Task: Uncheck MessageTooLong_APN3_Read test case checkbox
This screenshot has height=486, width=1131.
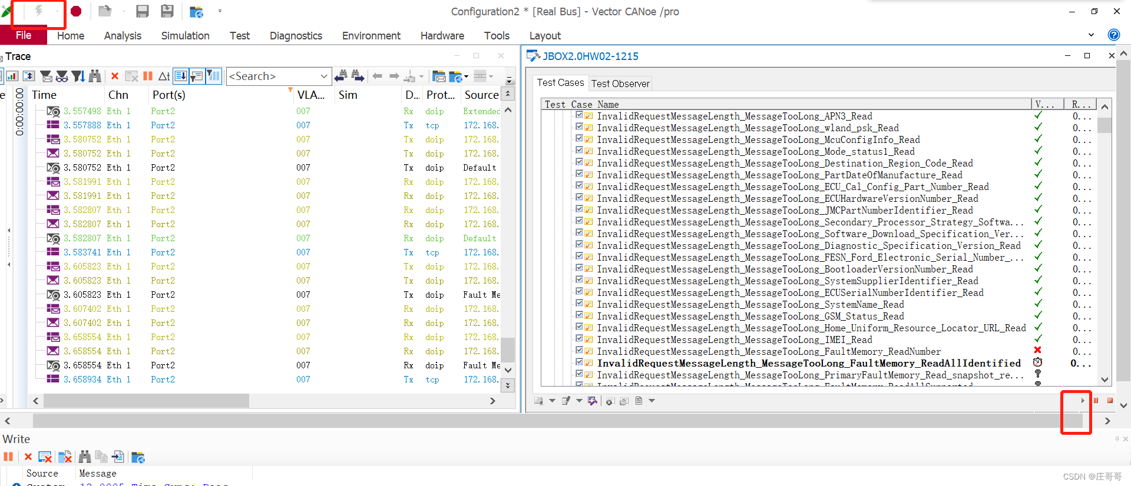Action: coord(580,115)
